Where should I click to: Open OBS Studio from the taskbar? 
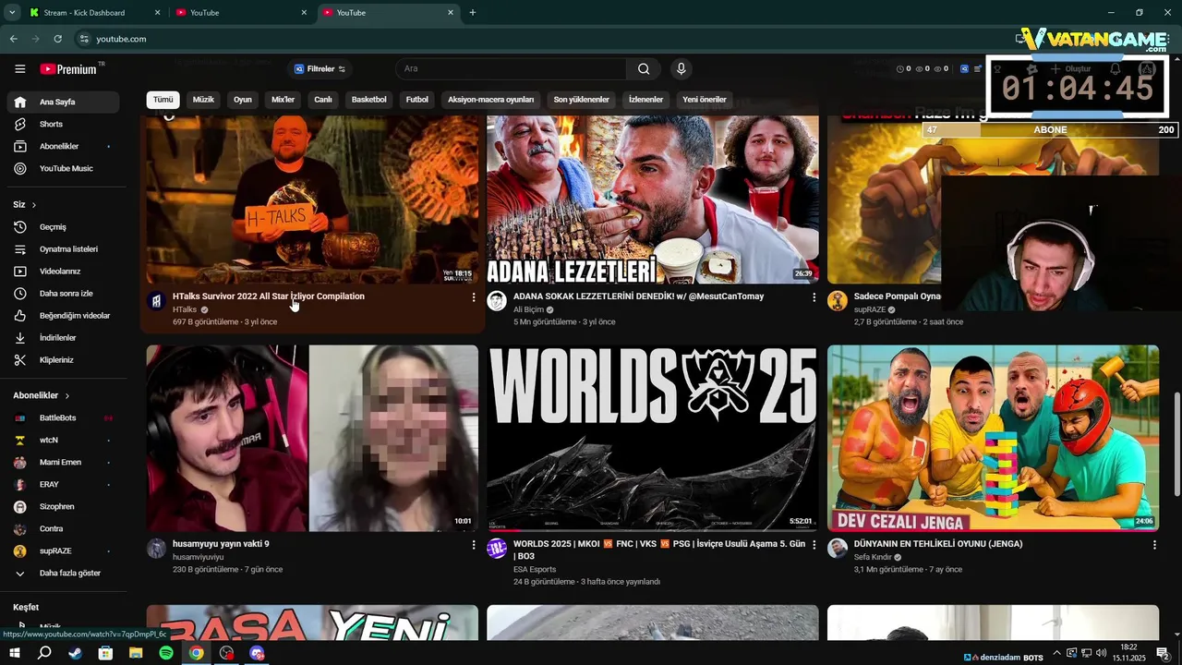coord(227,653)
